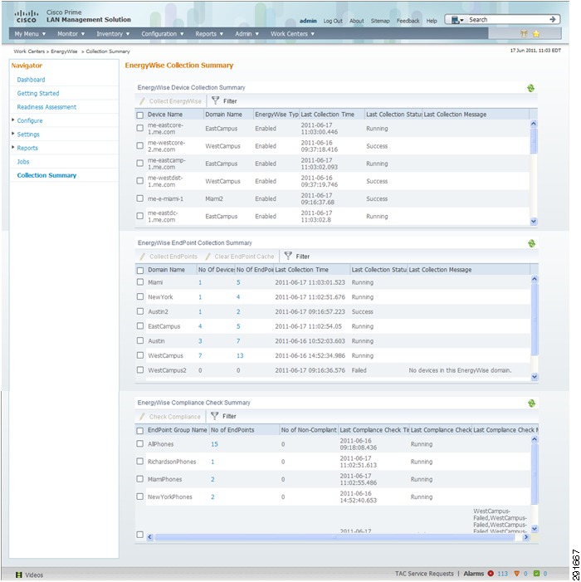
Task: Click the icon left of the star
Action: pyautogui.click(x=524, y=34)
